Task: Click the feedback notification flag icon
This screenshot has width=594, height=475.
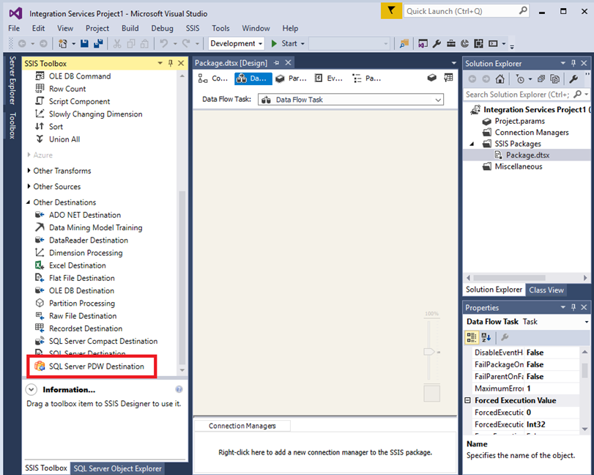Action: (391, 10)
